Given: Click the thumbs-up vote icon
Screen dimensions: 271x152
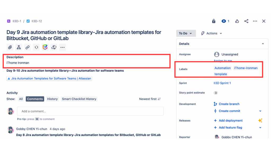Looking at the screenshot, I should coord(237,21).
